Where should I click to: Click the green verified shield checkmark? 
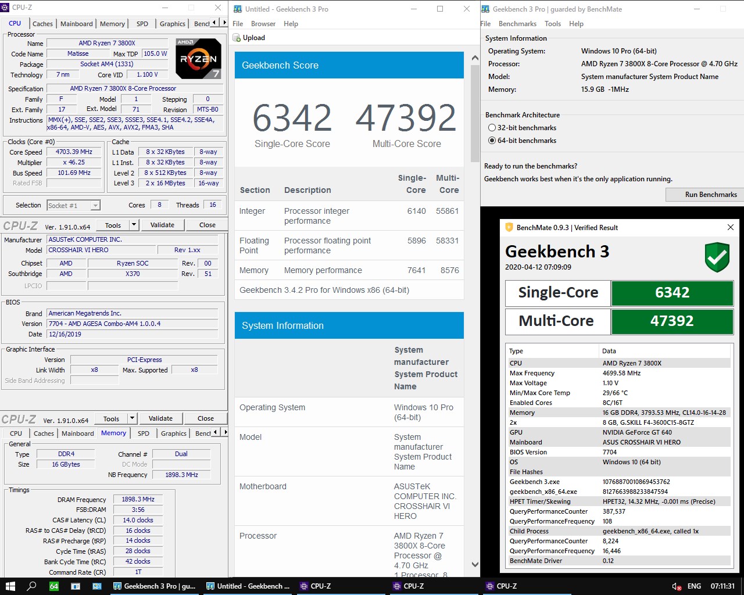point(717,257)
